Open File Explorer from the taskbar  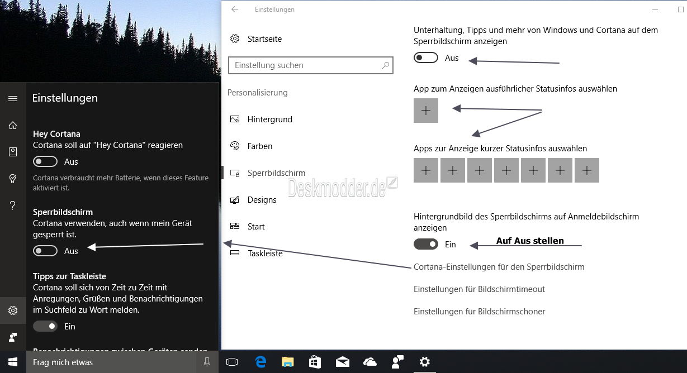[x=288, y=362]
